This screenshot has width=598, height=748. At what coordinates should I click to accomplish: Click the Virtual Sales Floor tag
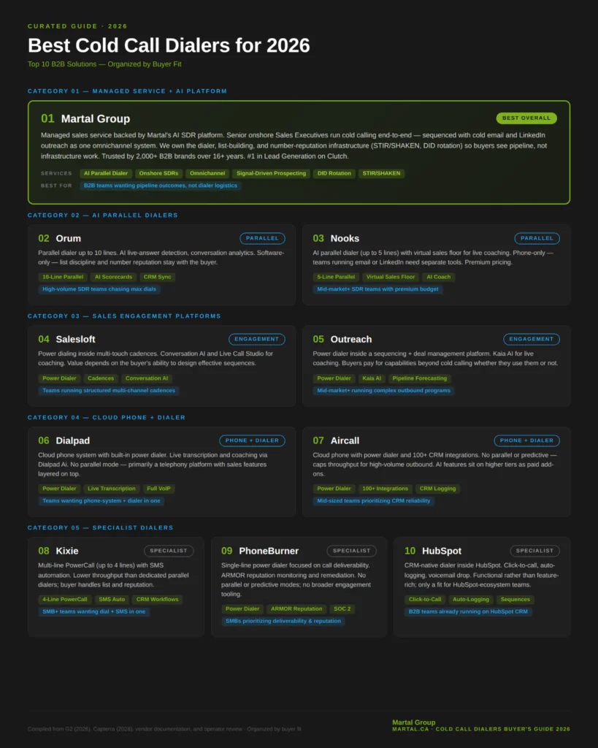tap(391, 277)
